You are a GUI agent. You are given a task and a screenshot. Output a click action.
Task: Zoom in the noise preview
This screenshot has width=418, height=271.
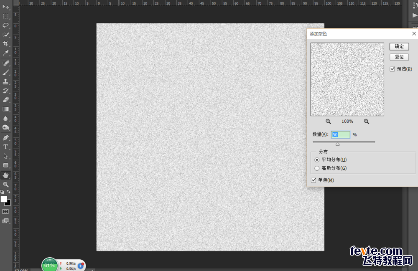[367, 122]
